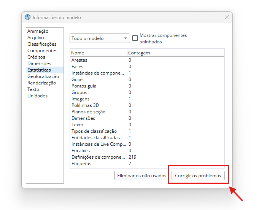
Task: Open the Dimensões category
Action: point(39,64)
